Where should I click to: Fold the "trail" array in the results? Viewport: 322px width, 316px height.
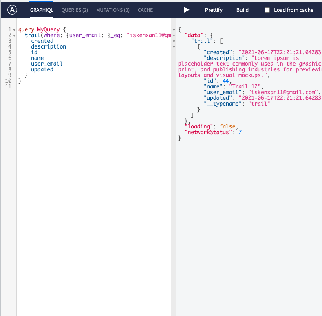coord(174,41)
